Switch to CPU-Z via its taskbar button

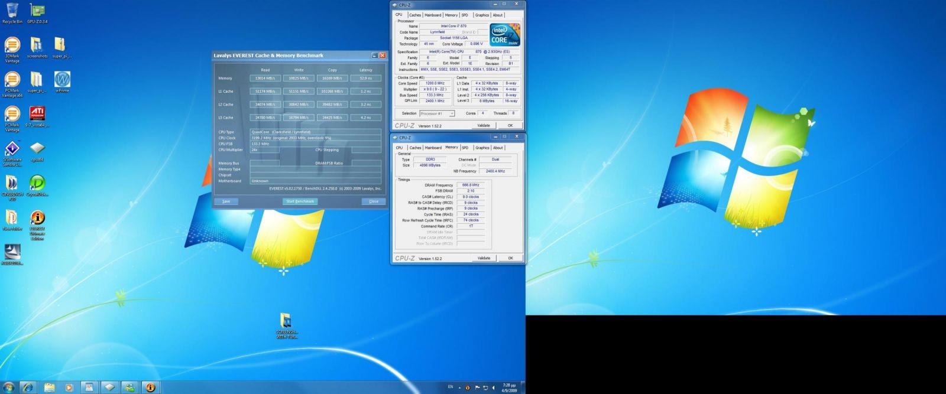pyautogui.click(x=109, y=388)
